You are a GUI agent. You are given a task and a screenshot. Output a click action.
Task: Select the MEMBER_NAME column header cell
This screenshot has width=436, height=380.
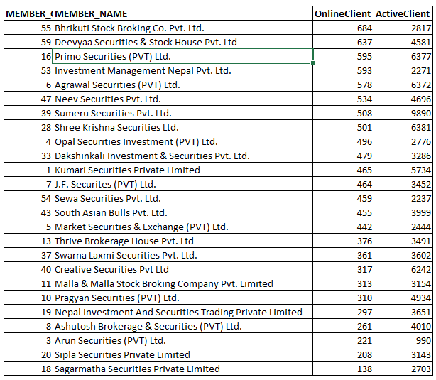[x=182, y=13]
